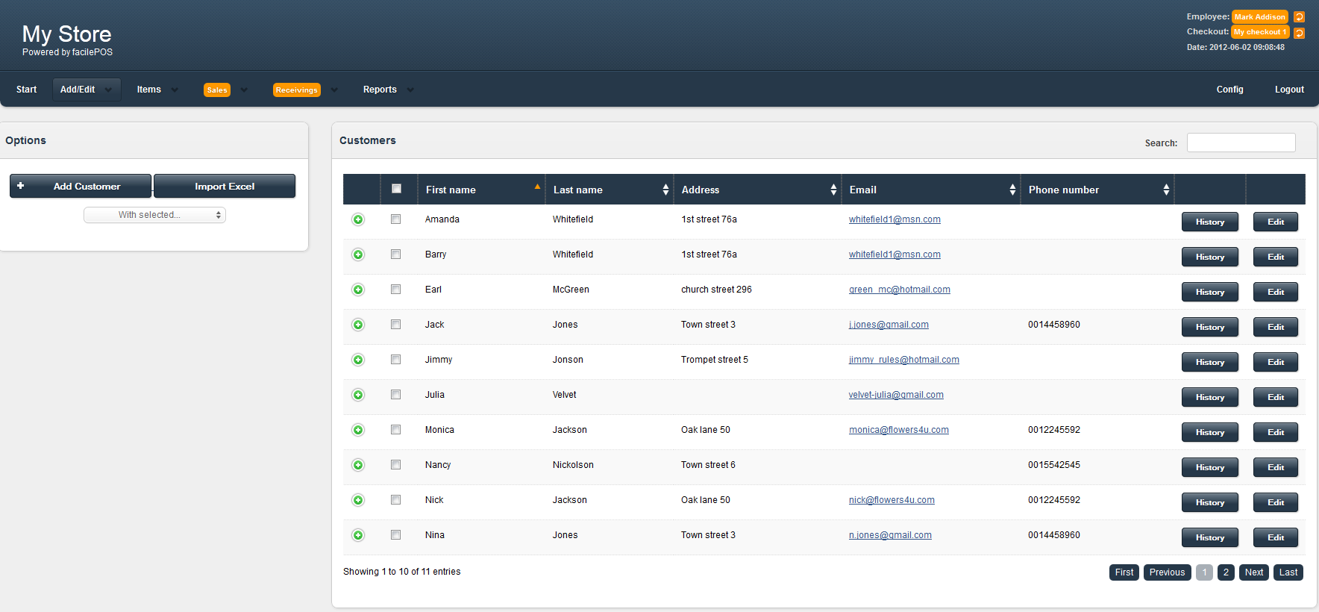This screenshot has width=1319, height=612.
Task: Sort by First name arrow icon
Action: point(537,187)
